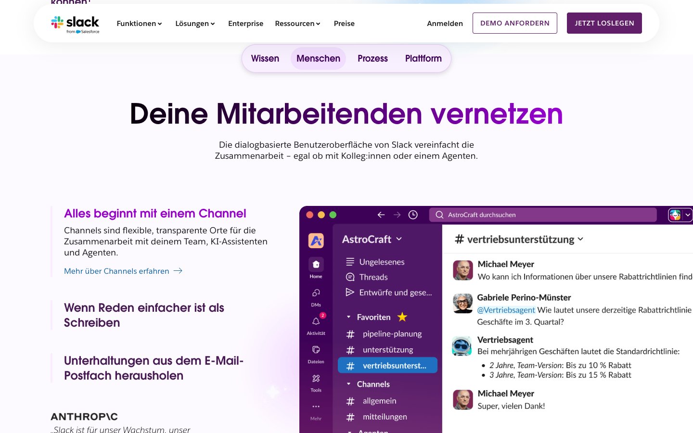Screen dimensions: 693x433
Task: Expand the Funktionen dropdown menu
Action: (139, 24)
